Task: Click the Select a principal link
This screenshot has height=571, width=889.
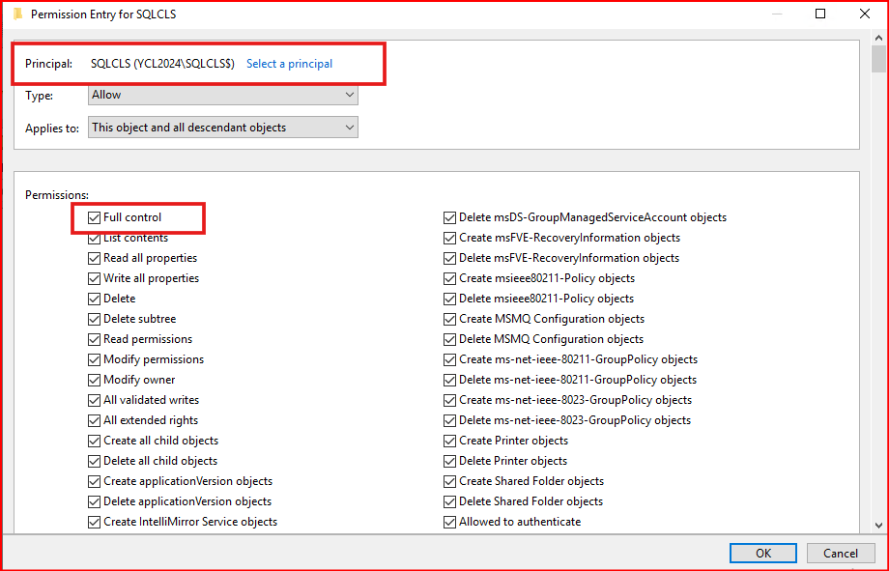Action: (x=289, y=64)
